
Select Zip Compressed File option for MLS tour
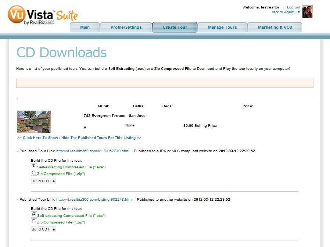click(x=34, y=173)
